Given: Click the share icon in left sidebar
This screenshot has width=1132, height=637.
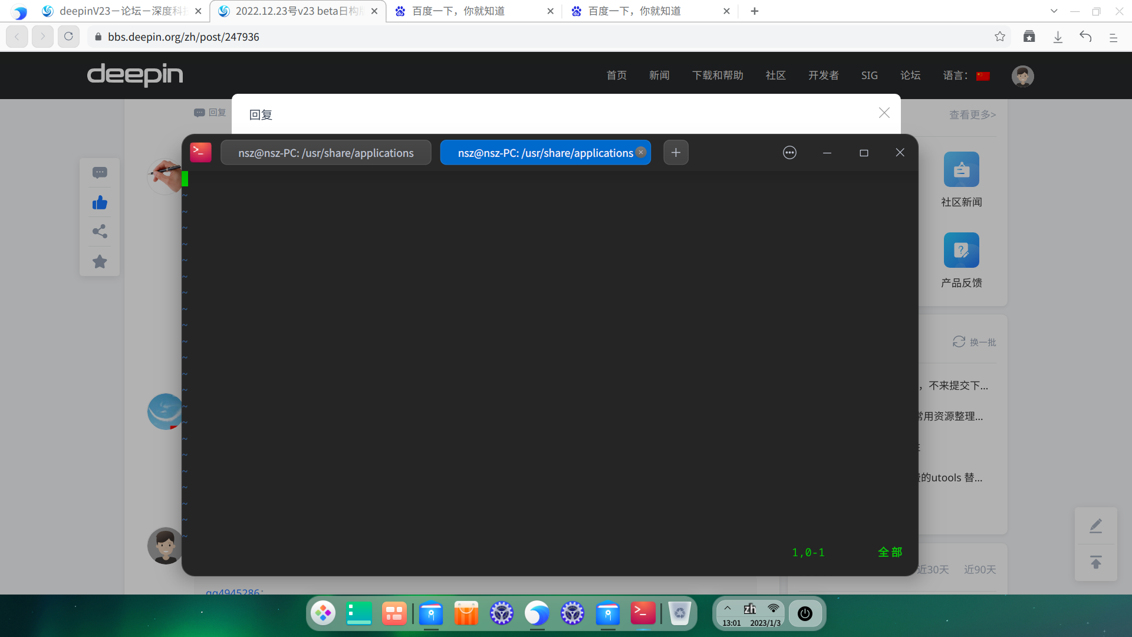Looking at the screenshot, I should tap(100, 231).
